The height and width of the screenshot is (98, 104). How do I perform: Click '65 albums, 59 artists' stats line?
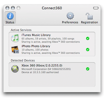pos(48,39)
